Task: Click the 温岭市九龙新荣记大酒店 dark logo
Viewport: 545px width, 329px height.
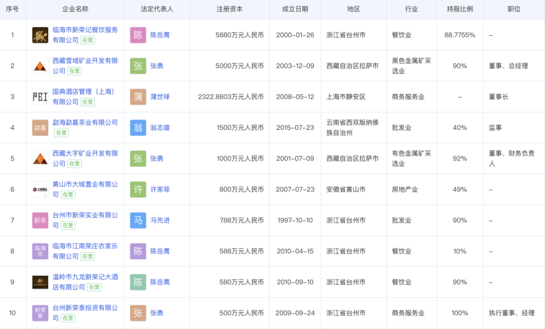Action: pos(40,281)
